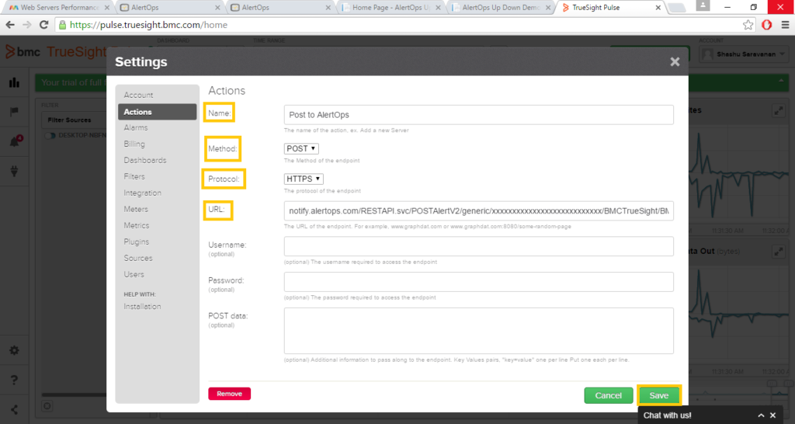The image size is (795, 424).
Task: Go back in the browser
Action: (x=10, y=25)
